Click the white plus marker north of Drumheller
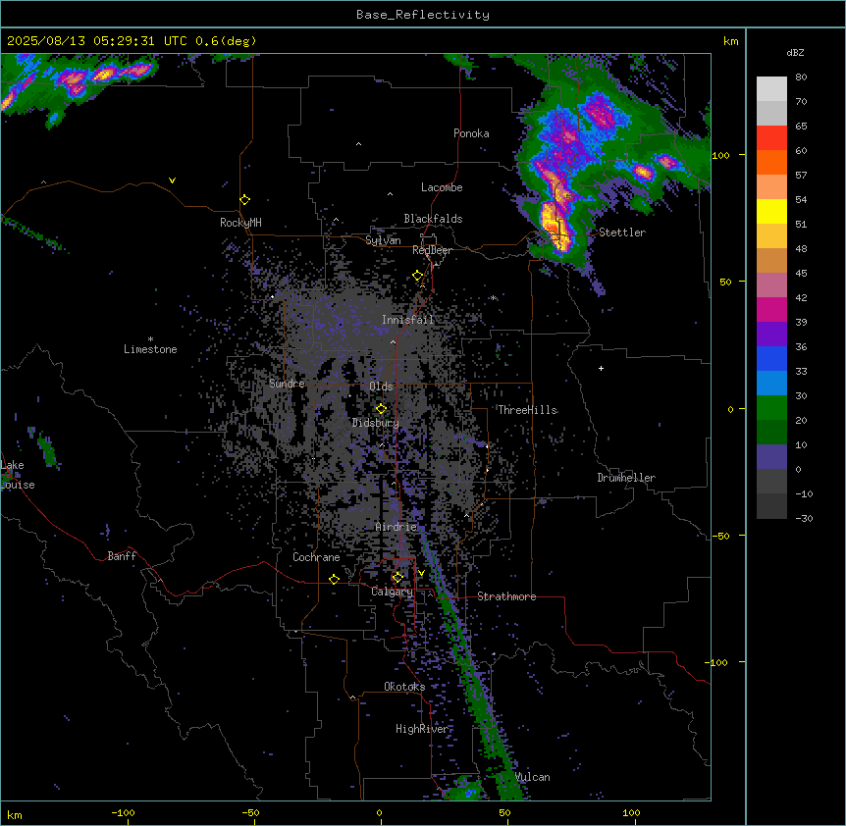This screenshot has height=826, width=846. (601, 368)
